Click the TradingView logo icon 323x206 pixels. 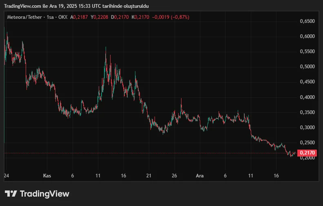click(11, 194)
